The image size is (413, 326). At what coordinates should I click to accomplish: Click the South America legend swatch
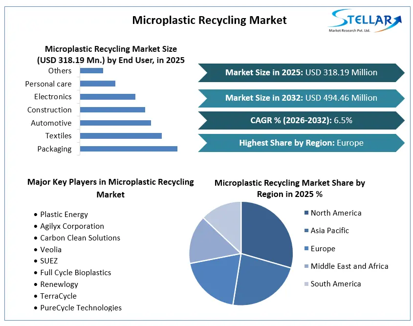[x=306, y=284]
